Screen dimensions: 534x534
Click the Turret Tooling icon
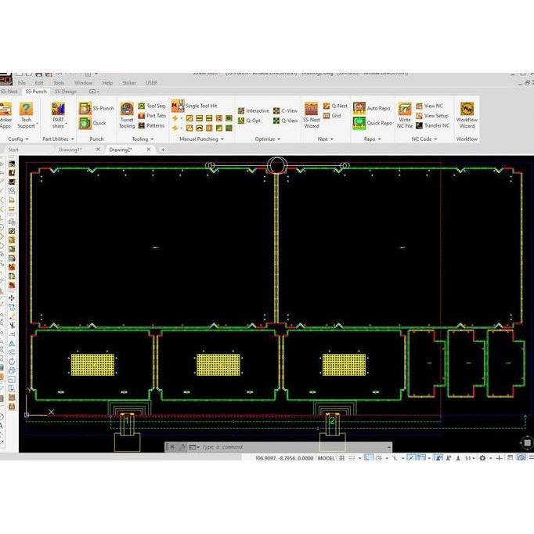(126, 110)
